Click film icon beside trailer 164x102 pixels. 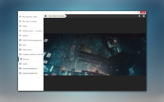coord(20,64)
